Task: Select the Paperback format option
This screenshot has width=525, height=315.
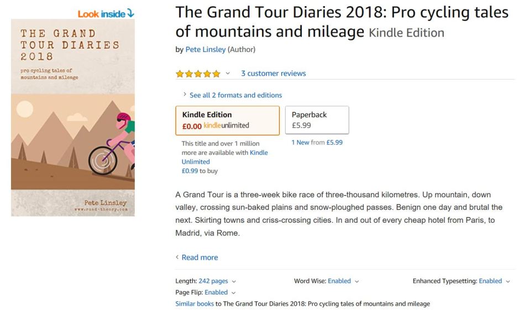Action: coord(317,120)
